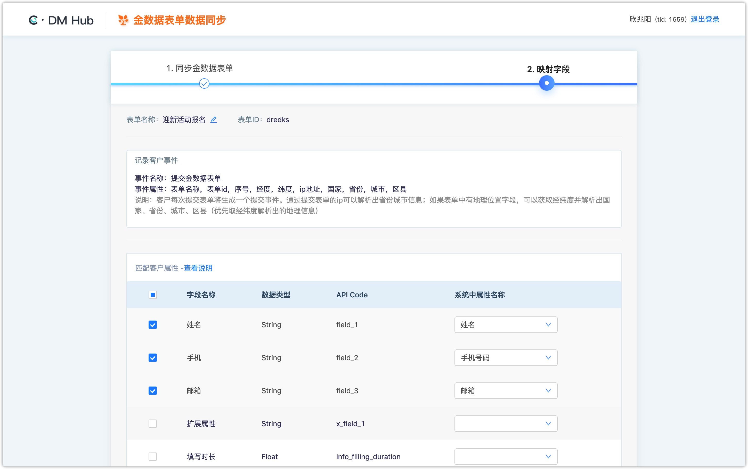Screen dimensions: 748x469
Task: Go to step 1 同步金数据表单
Action: pyautogui.click(x=200, y=68)
